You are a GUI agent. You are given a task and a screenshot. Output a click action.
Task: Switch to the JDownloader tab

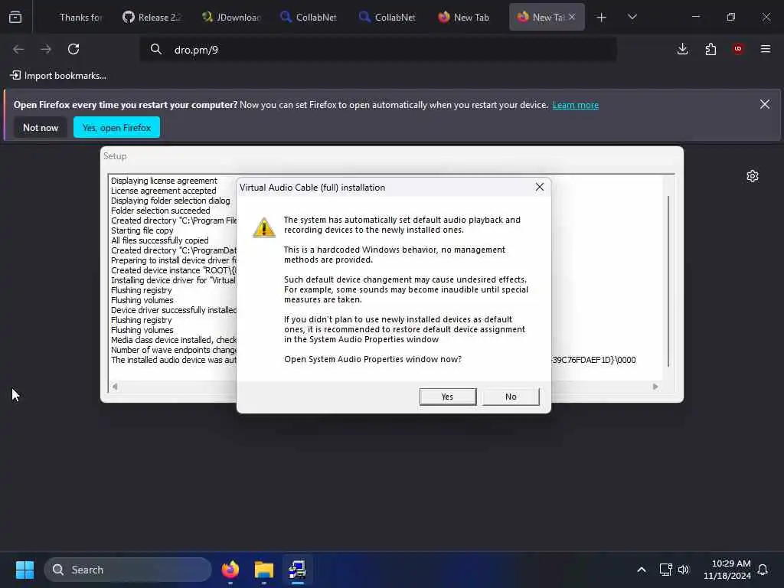point(233,18)
